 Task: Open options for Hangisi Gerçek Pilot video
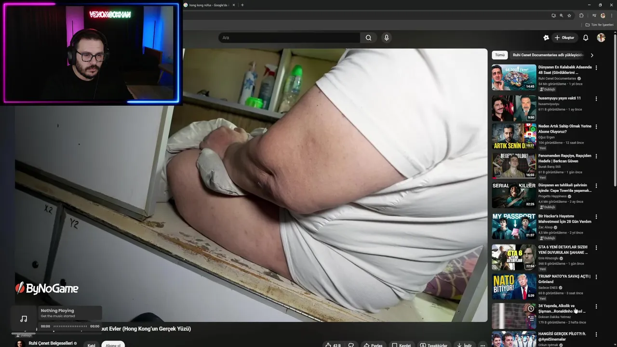[x=596, y=334]
